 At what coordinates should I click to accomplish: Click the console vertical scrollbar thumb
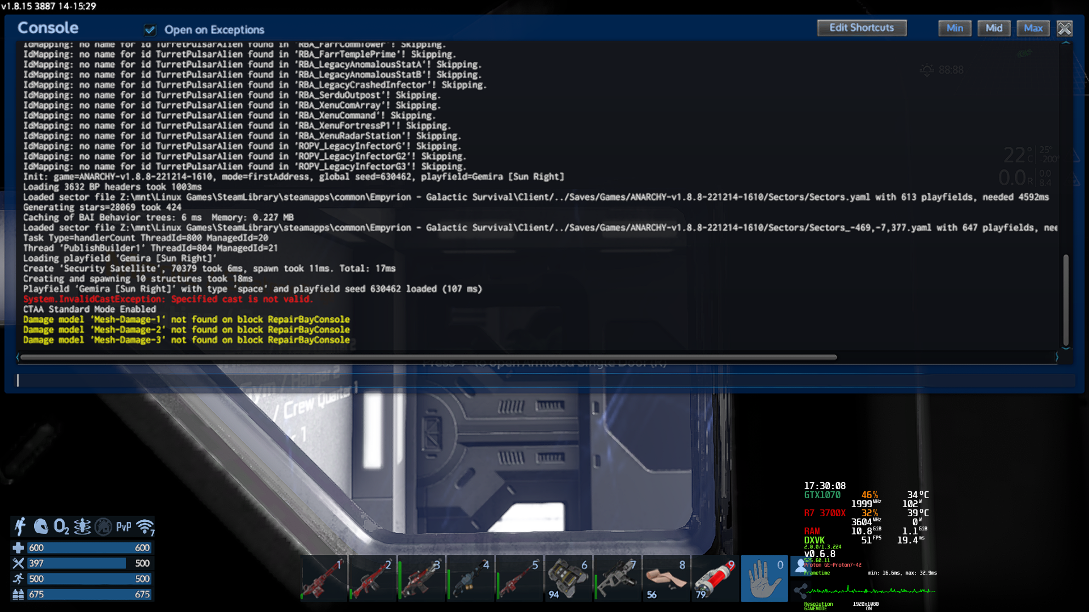(1066, 300)
